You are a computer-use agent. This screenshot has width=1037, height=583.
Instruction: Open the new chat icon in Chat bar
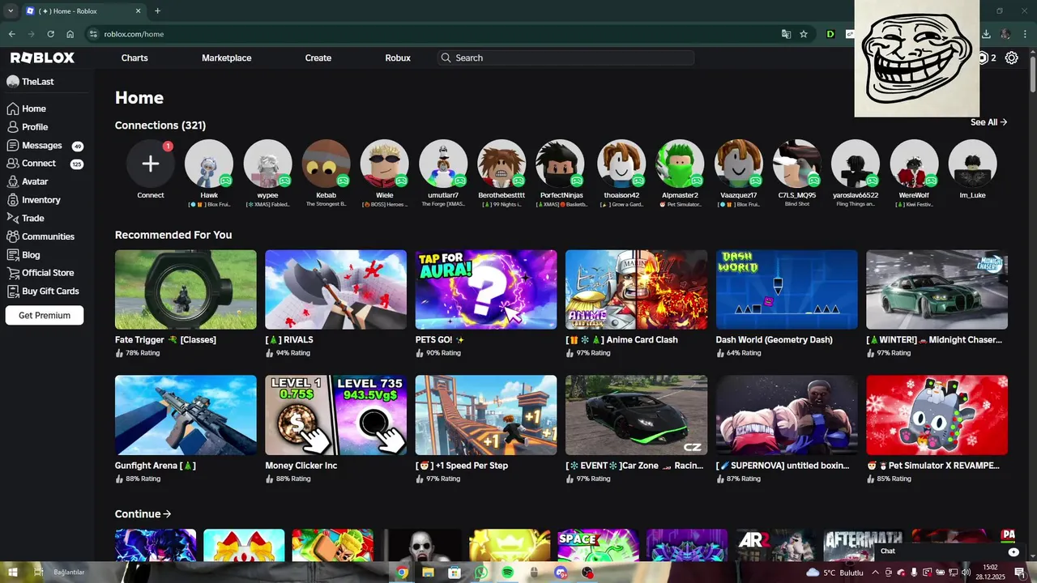coord(1014,551)
